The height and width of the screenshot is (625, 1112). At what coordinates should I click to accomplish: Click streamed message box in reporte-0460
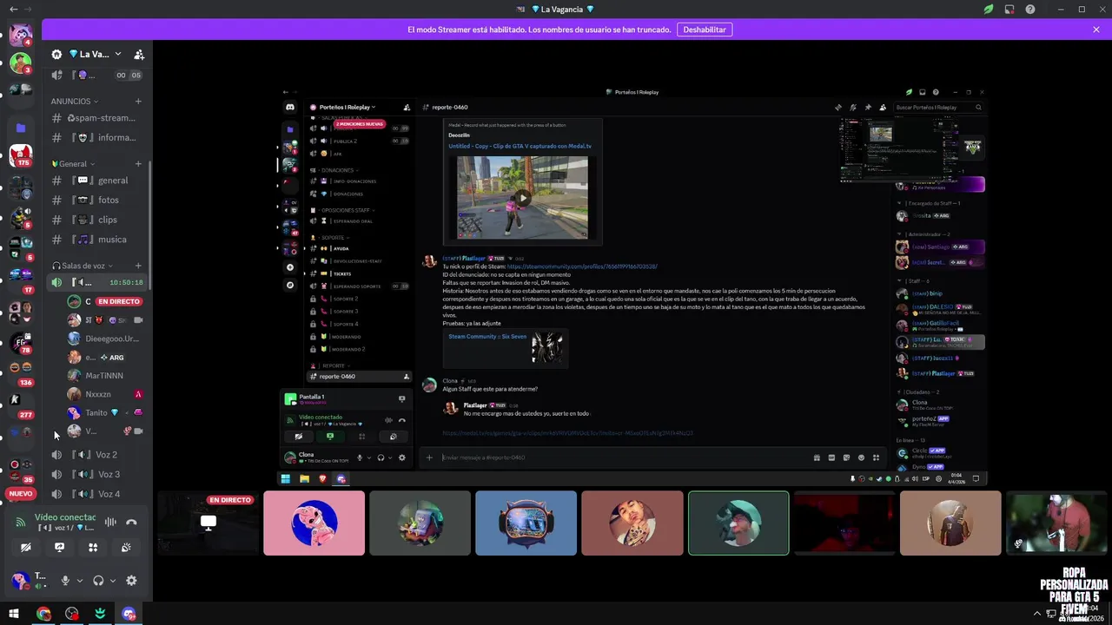625,457
